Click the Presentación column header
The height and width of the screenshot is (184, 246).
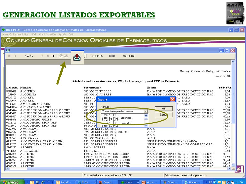click(93, 88)
